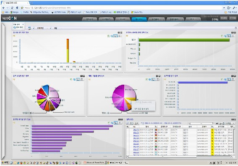Switch the multicolor pie panel to table view
Screen dimensions: 238x166
[x=82, y=80]
